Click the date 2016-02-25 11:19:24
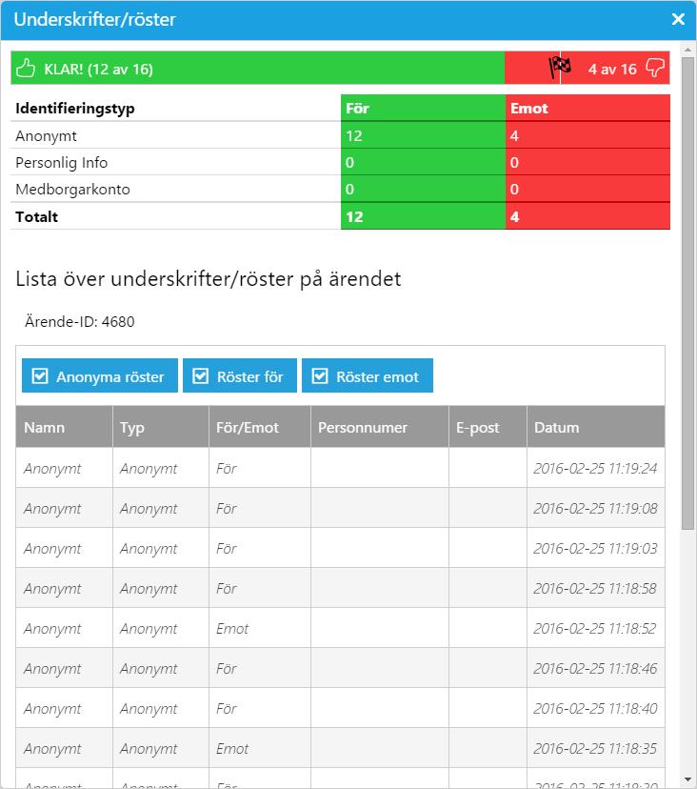Screen dimensions: 697x789 pos(595,469)
